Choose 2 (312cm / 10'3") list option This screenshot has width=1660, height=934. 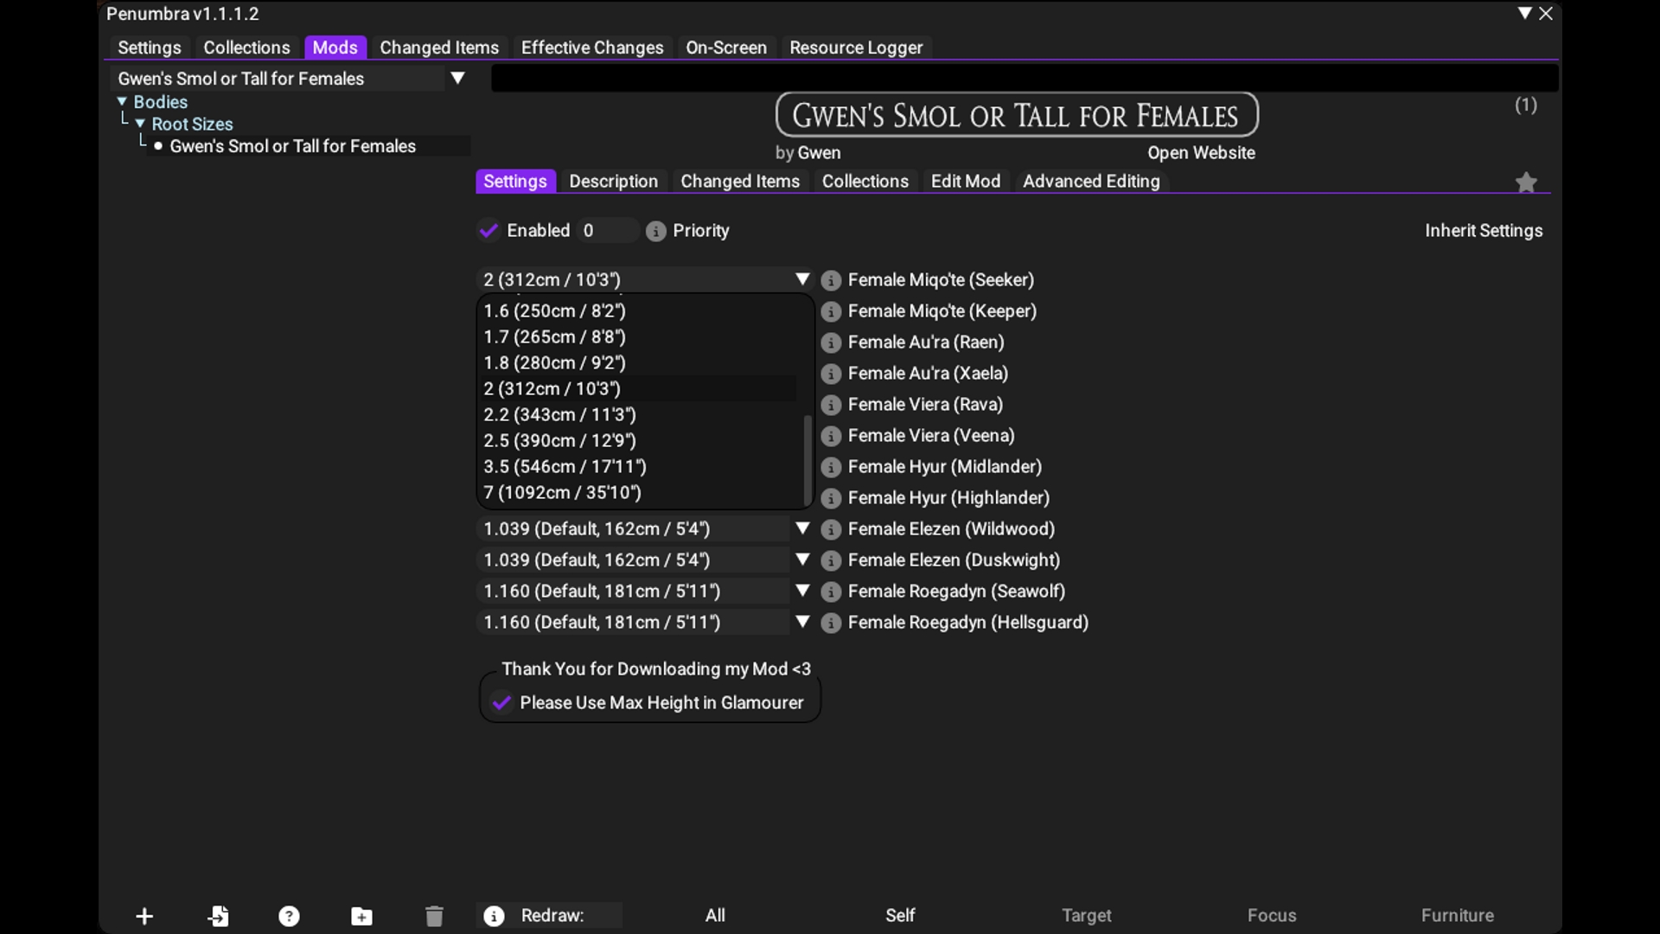pos(638,388)
